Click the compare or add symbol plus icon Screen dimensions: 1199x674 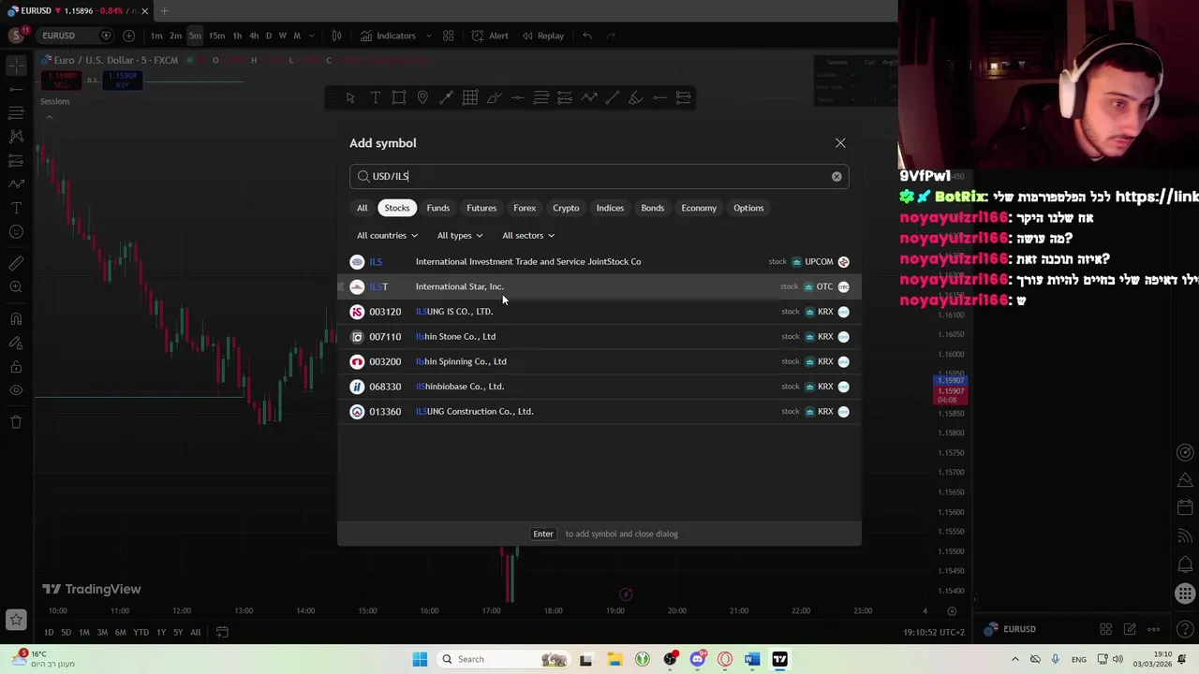(128, 36)
